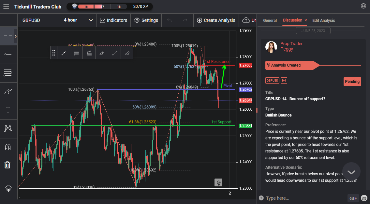Click the Pending status button

coord(352,82)
